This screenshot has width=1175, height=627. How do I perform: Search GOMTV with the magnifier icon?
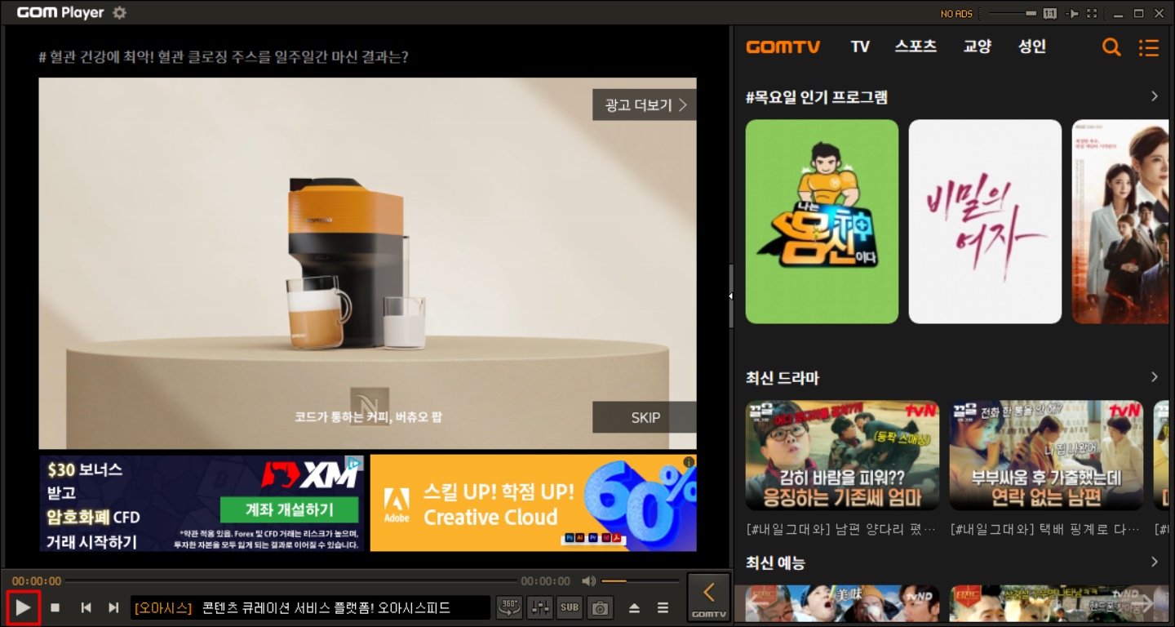point(1111,47)
